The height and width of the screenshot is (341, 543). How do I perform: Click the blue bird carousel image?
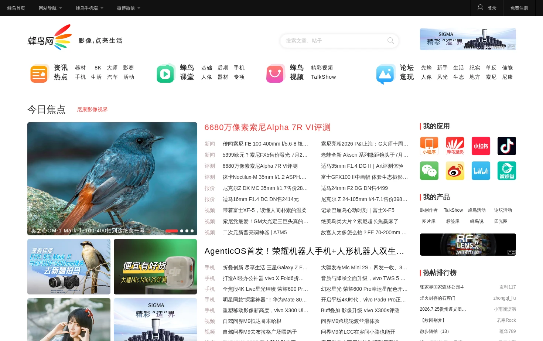click(x=112, y=179)
